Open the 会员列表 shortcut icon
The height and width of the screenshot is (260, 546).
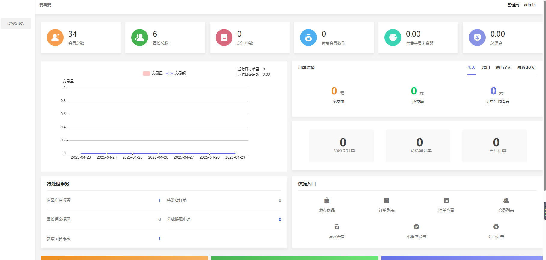tap(506, 200)
